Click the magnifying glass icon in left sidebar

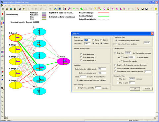tap(2, 88)
